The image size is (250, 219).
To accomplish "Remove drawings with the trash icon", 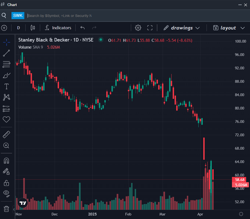I will click(x=6, y=209).
